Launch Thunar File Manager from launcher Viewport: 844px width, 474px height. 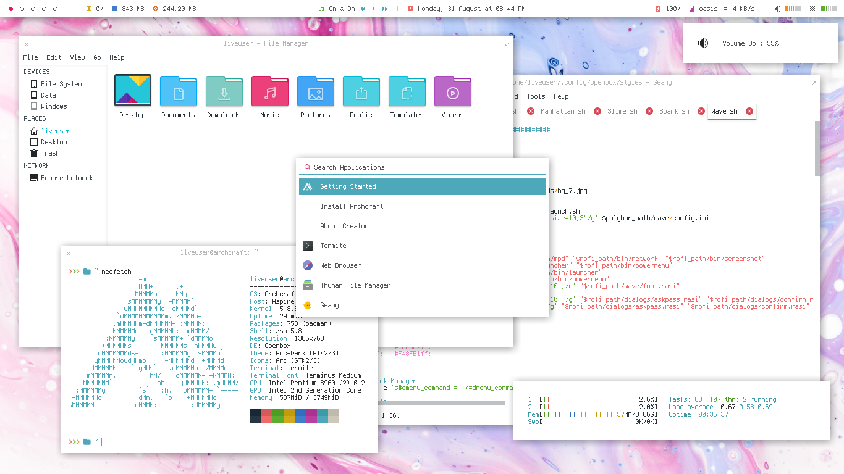pos(422,285)
